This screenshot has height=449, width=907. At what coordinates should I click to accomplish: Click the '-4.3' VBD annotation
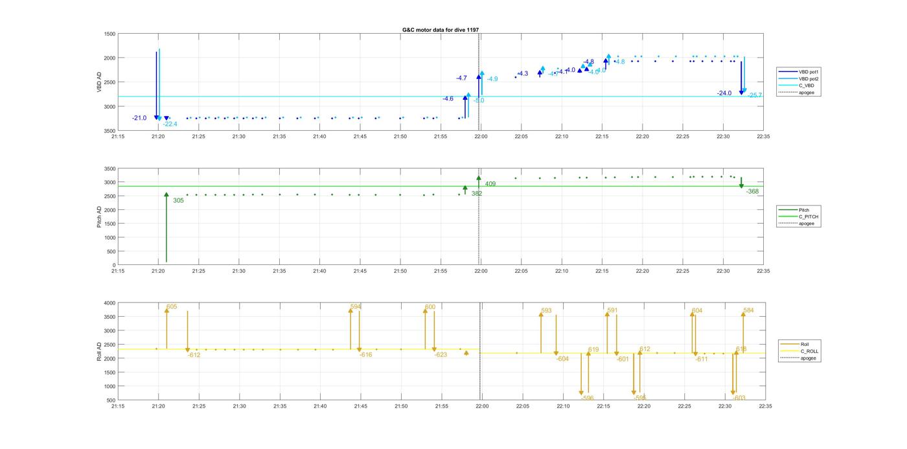pos(522,73)
